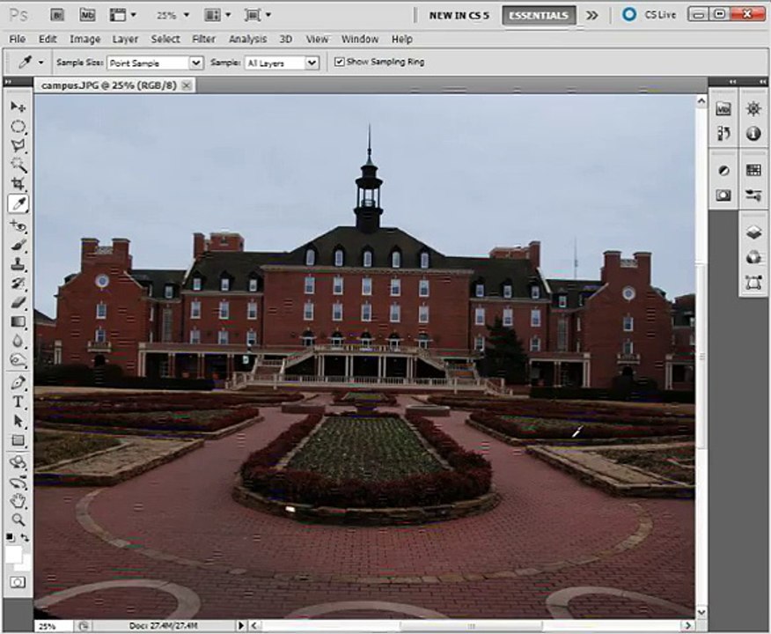Viewport: 771px width, 634px height.
Task: Open CS Live services
Action: 649,15
